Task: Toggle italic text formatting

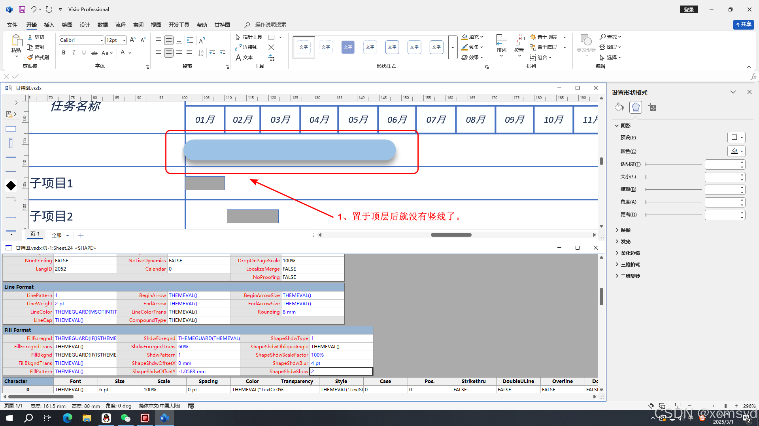Action: (74, 53)
